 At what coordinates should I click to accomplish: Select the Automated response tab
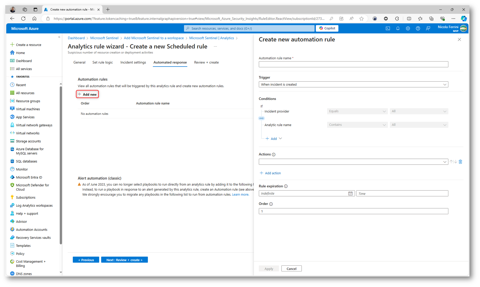click(170, 62)
